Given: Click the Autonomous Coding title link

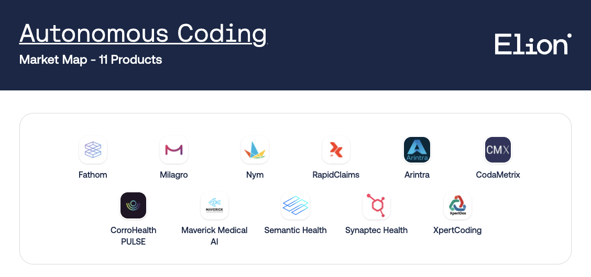Looking at the screenshot, I should click(x=143, y=33).
